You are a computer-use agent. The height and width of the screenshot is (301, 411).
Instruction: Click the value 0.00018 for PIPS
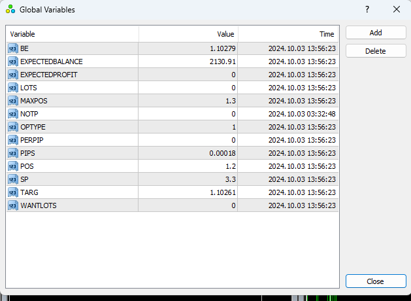(x=223, y=153)
